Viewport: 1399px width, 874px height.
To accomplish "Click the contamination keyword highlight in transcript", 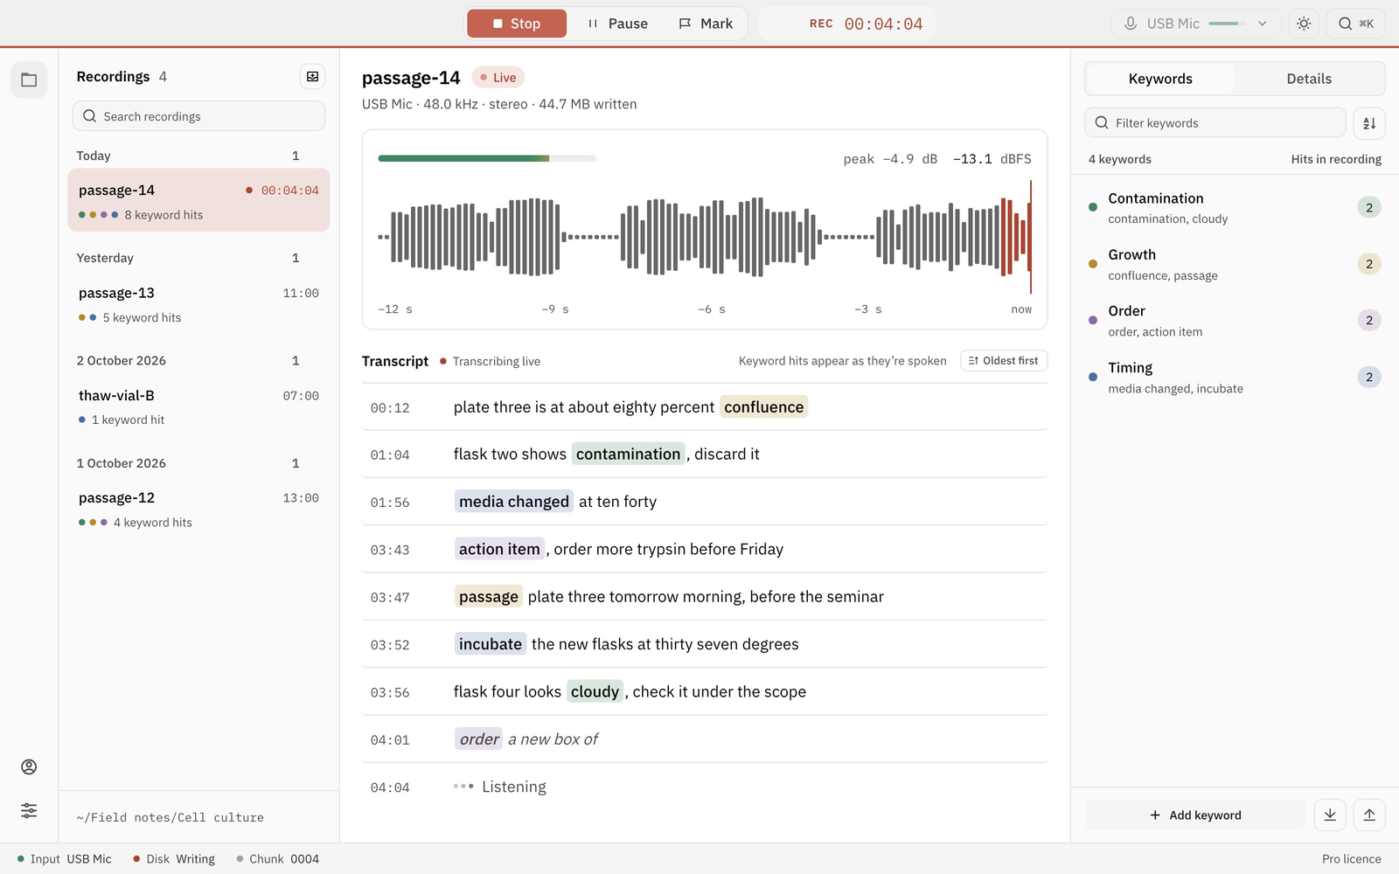I will (x=628, y=454).
